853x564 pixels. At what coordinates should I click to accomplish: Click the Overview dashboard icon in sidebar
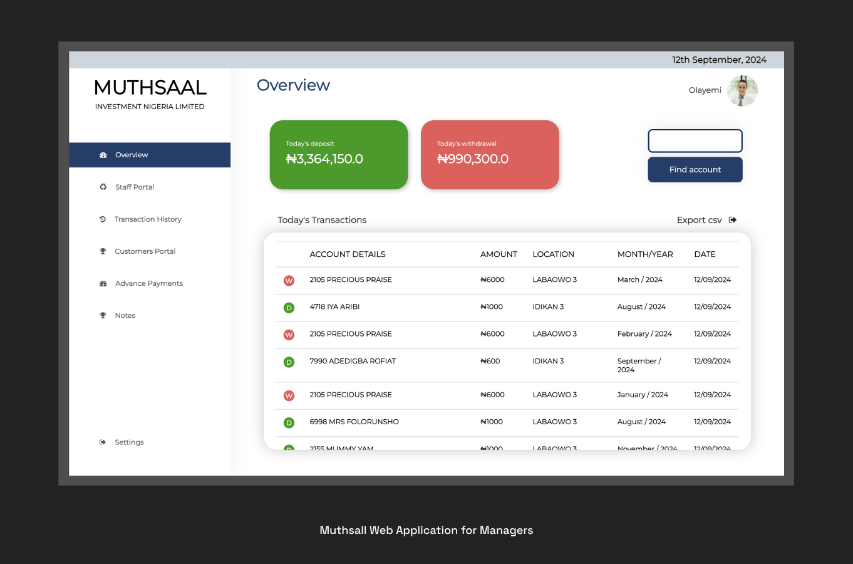click(103, 155)
